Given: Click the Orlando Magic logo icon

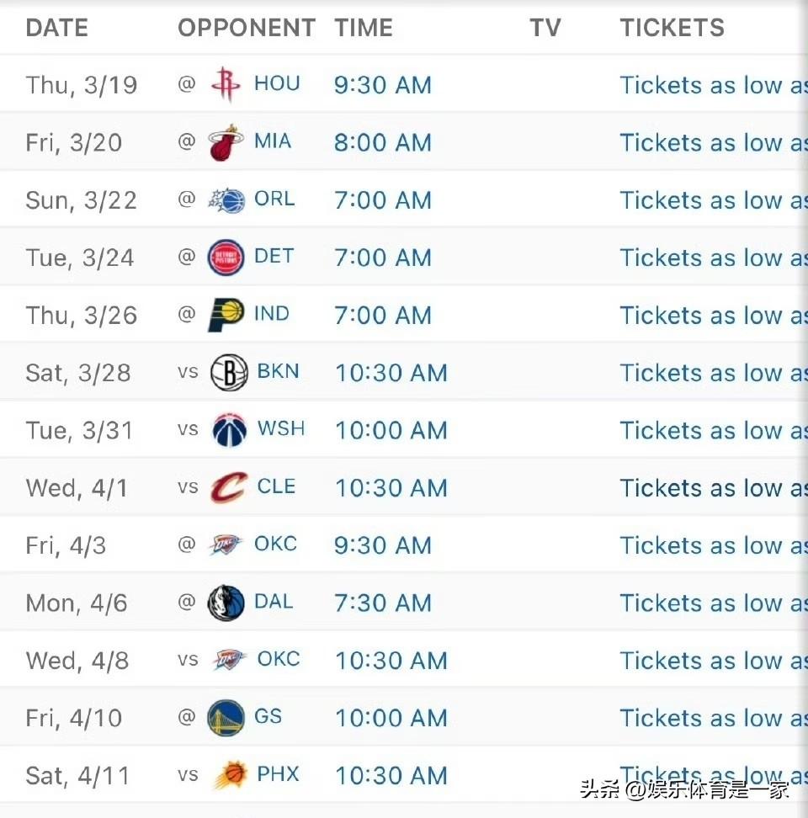Looking at the screenshot, I should 226,200.
